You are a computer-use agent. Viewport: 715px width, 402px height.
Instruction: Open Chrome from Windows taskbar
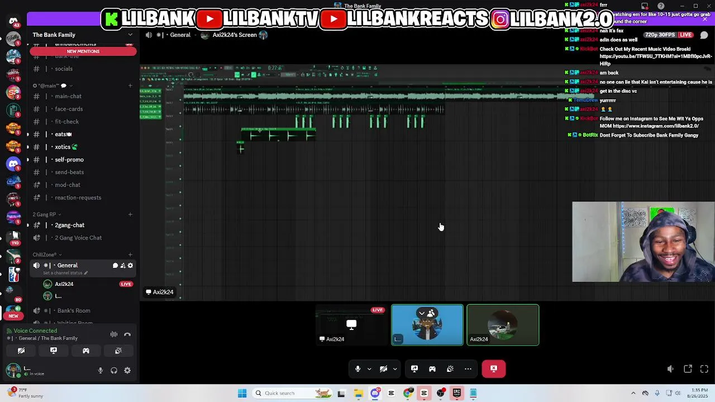(x=408, y=393)
